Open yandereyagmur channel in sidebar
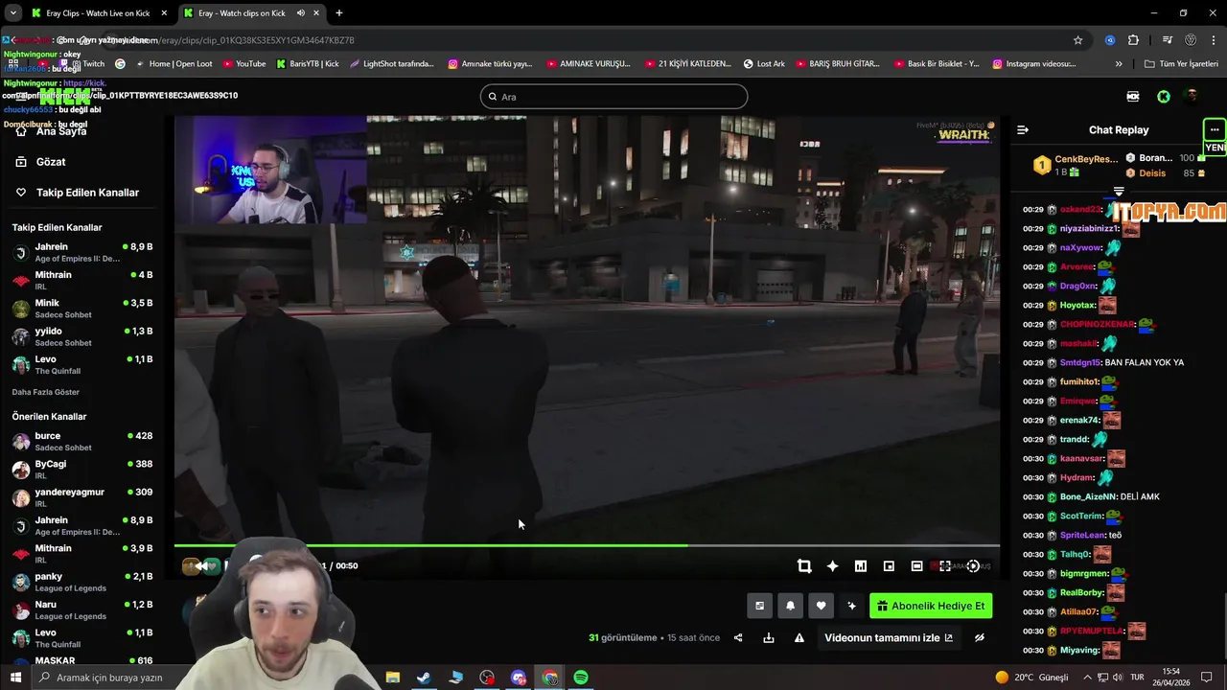Screen dimensions: 1227x690 (83, 497)
